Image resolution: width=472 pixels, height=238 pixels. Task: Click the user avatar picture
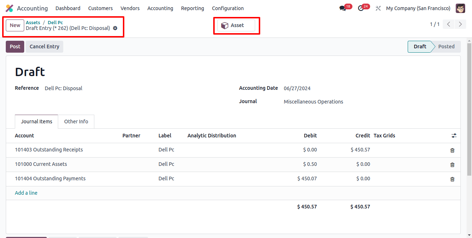pyautogui.click(x=460, y=8)
